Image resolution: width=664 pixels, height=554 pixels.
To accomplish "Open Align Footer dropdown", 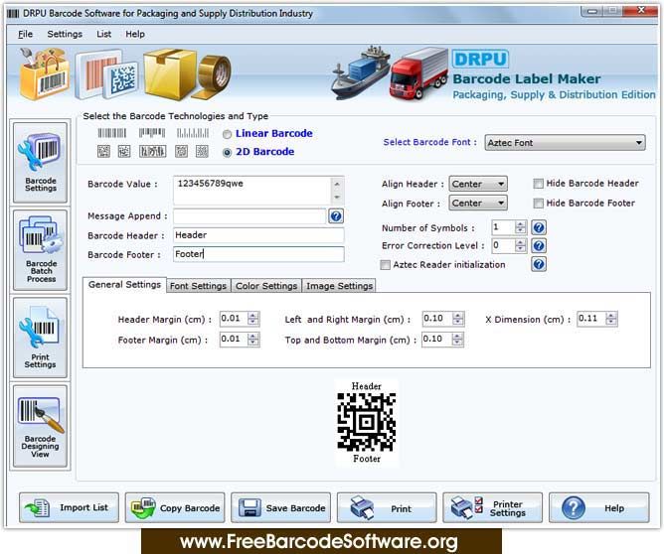I will (x=478, y=203).
